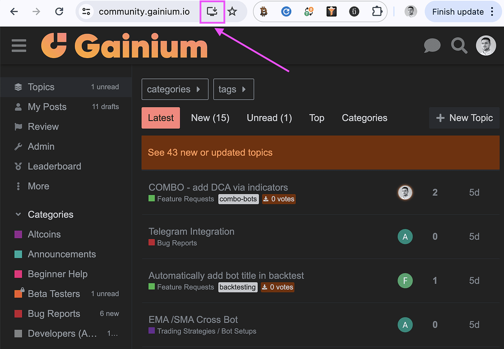Open the tags filter dropdown
Viewport: 504px width, 349px height.
point(233,89)
